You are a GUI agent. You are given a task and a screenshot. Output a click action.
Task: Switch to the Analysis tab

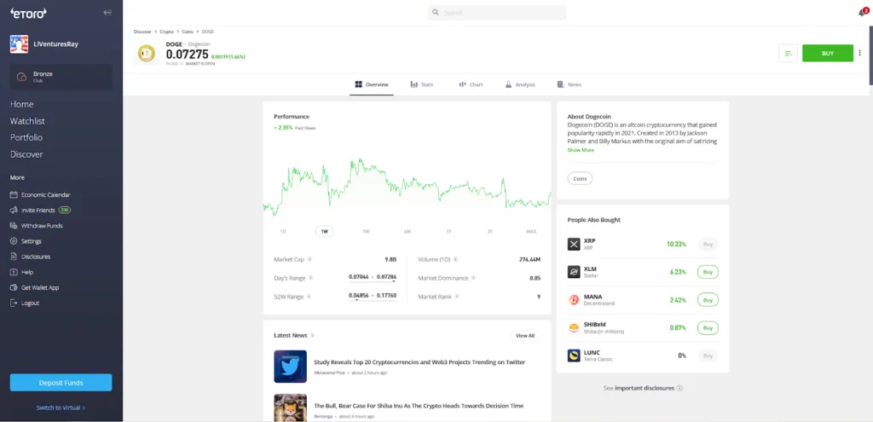click(x=520, y=85)
